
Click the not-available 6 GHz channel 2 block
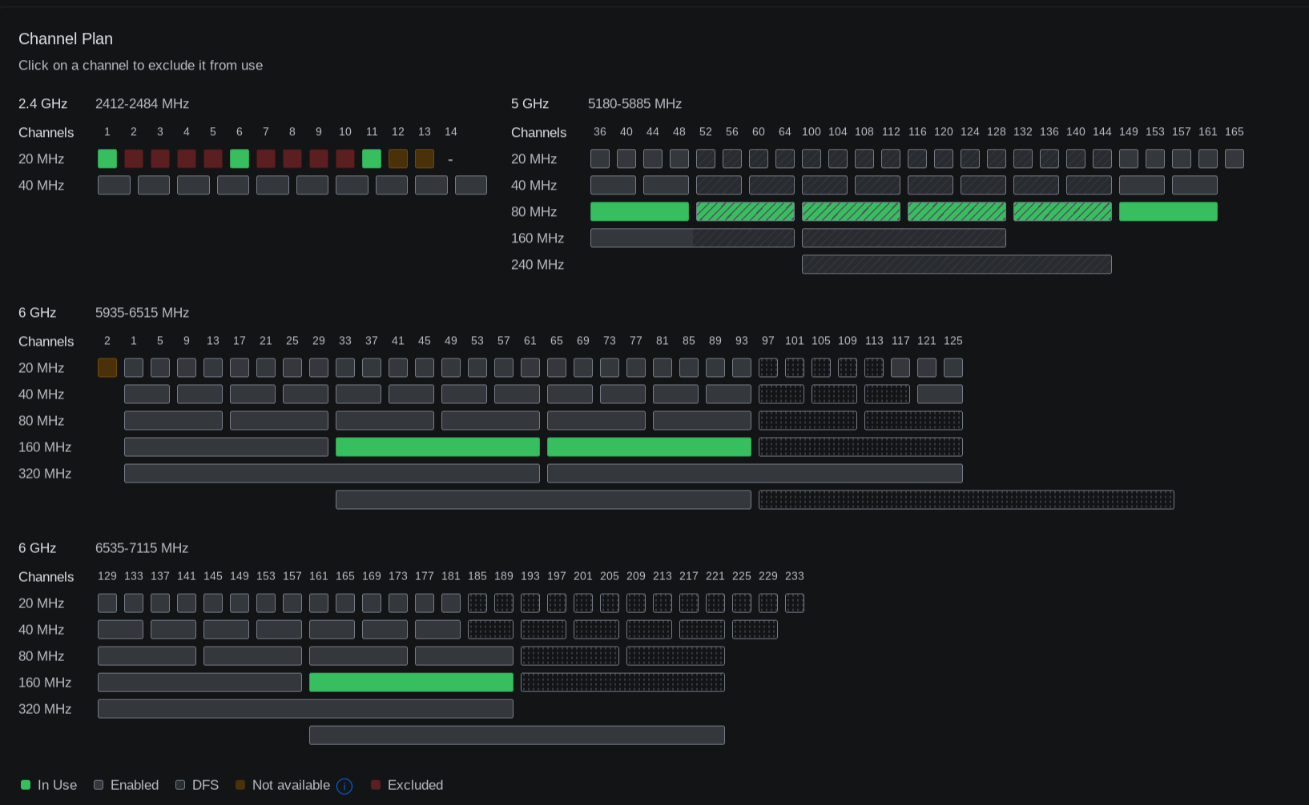point(107,367)
